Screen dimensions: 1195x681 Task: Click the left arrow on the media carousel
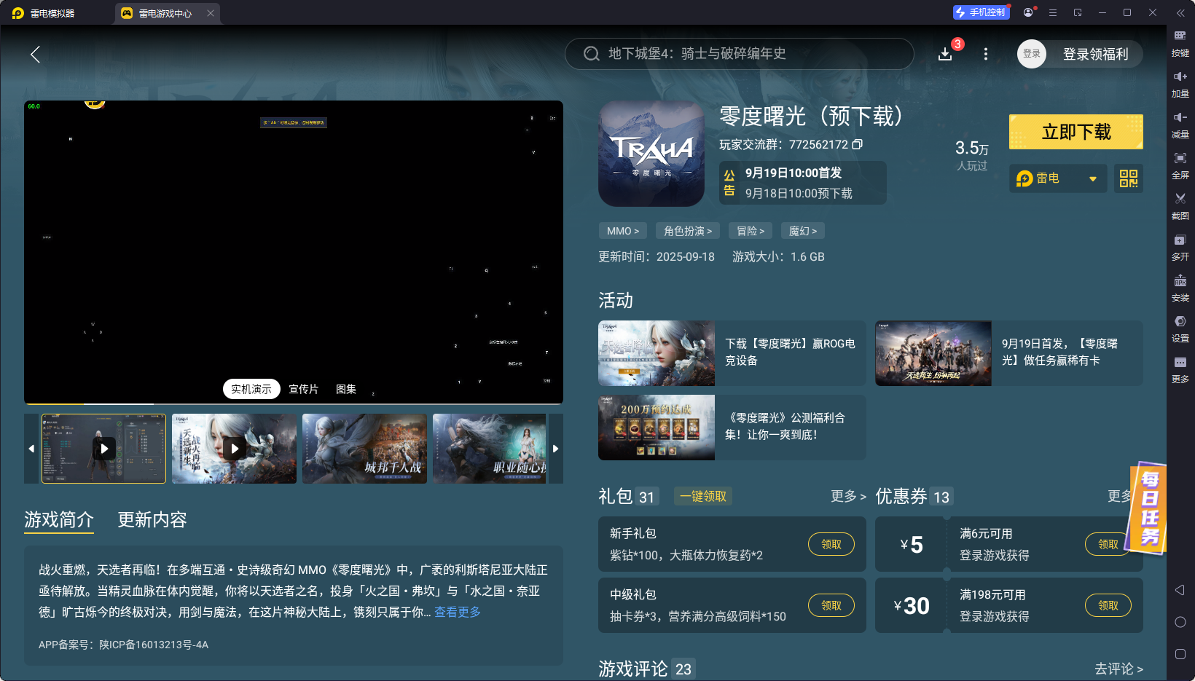[x=31, y=449]
